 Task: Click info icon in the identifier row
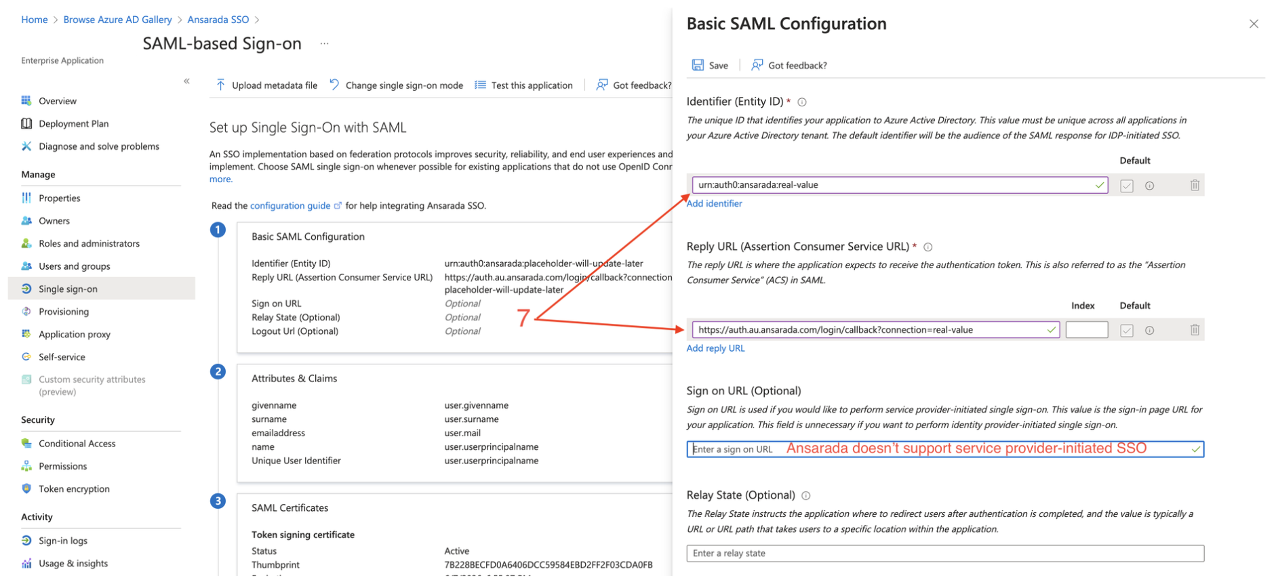(x=1150, y=186)
